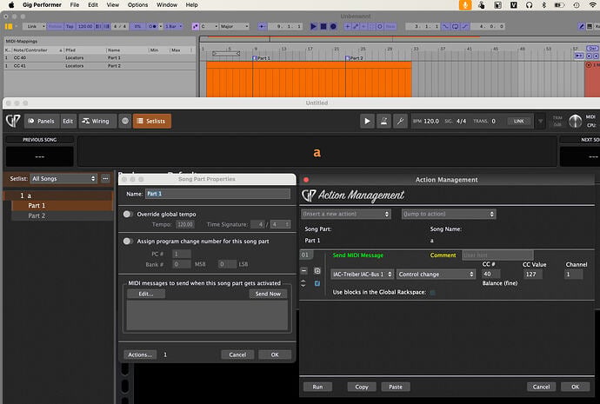Click the Tap tempo button in Ableton
Screen dimensions: 600x404
click(x=70, y=26)
